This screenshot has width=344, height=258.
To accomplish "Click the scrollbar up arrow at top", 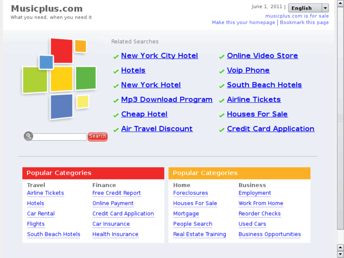I will pos(340,3).
